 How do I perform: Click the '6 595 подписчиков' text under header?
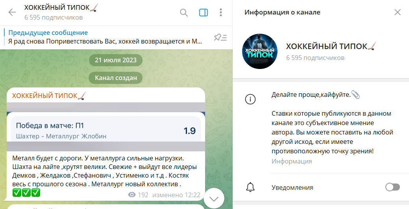54,17
